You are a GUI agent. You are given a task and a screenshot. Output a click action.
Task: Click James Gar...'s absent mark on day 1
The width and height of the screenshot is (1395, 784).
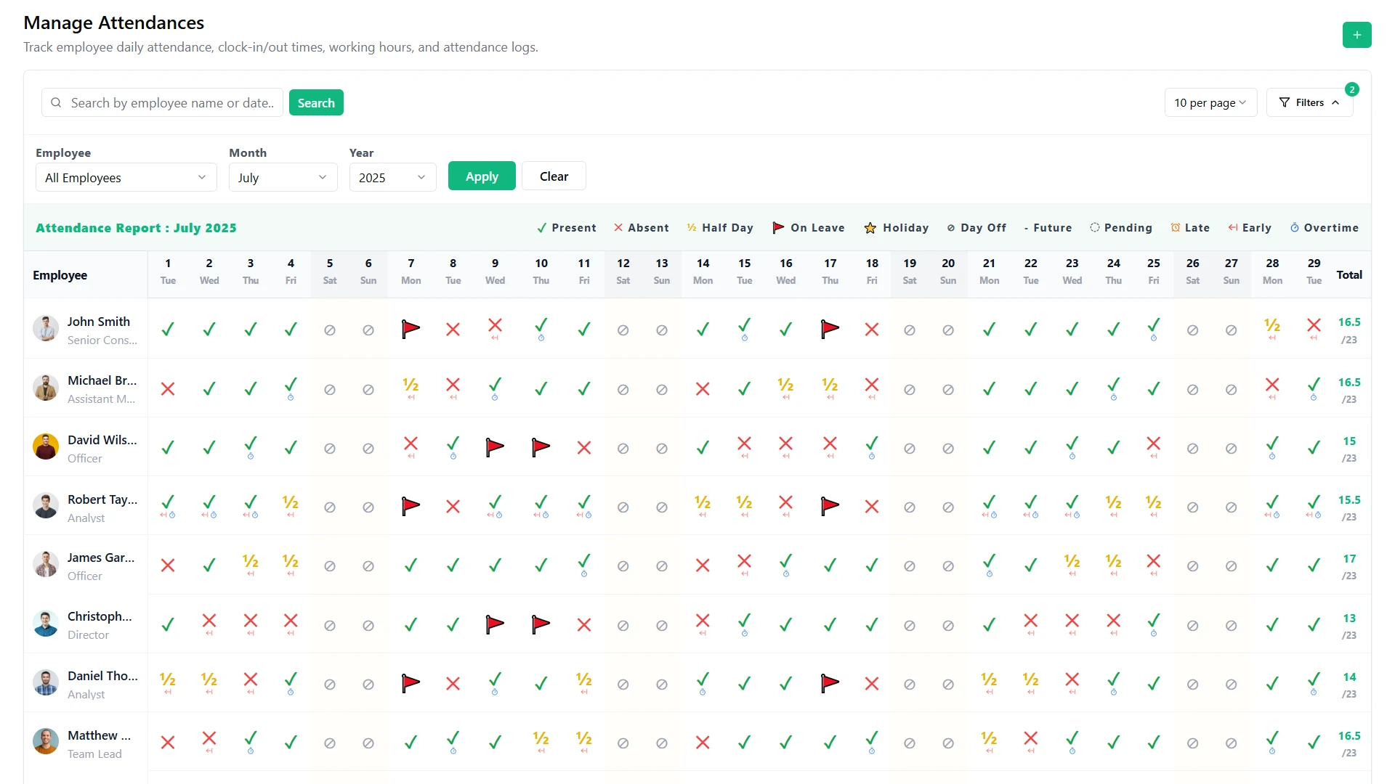pyautogui.click(x=168, y=565)
